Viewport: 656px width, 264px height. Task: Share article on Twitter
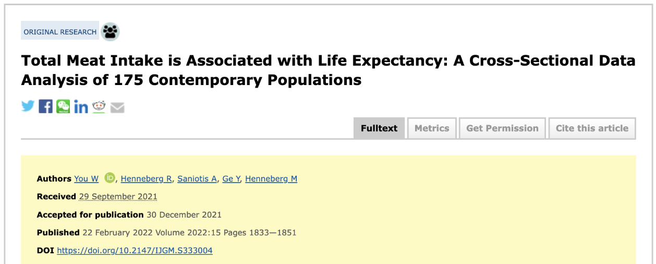28,106
